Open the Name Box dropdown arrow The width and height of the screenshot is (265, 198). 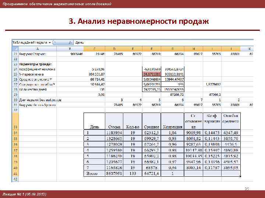pos(50,43)
